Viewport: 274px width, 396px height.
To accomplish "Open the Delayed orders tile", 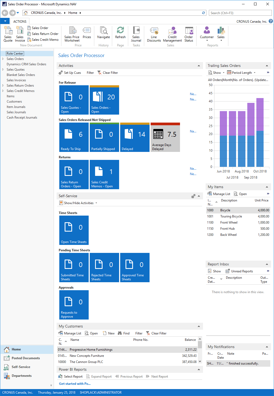I will click(x=135, y=137).
